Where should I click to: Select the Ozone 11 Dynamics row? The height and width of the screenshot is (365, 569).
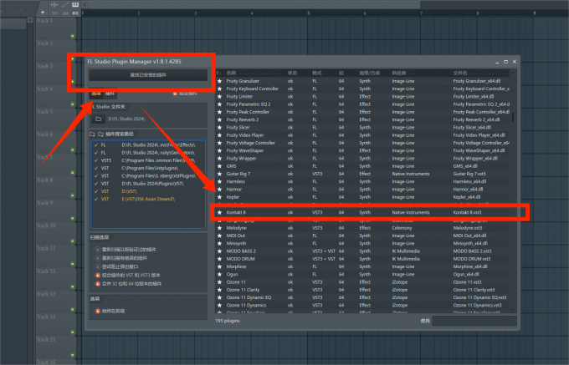(363, 306)
